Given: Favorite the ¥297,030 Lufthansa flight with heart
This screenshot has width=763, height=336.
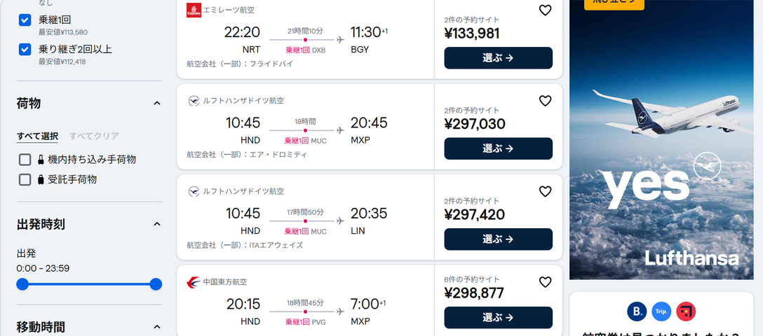Looking at the screenshot, I should (545, 101).
